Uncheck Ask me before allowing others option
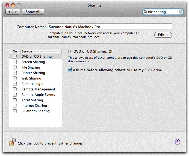This screenshot has height=156, width=189. [70, 70]
